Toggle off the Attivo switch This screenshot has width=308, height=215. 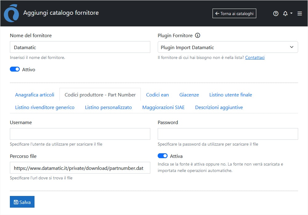(x=14, y=69)
